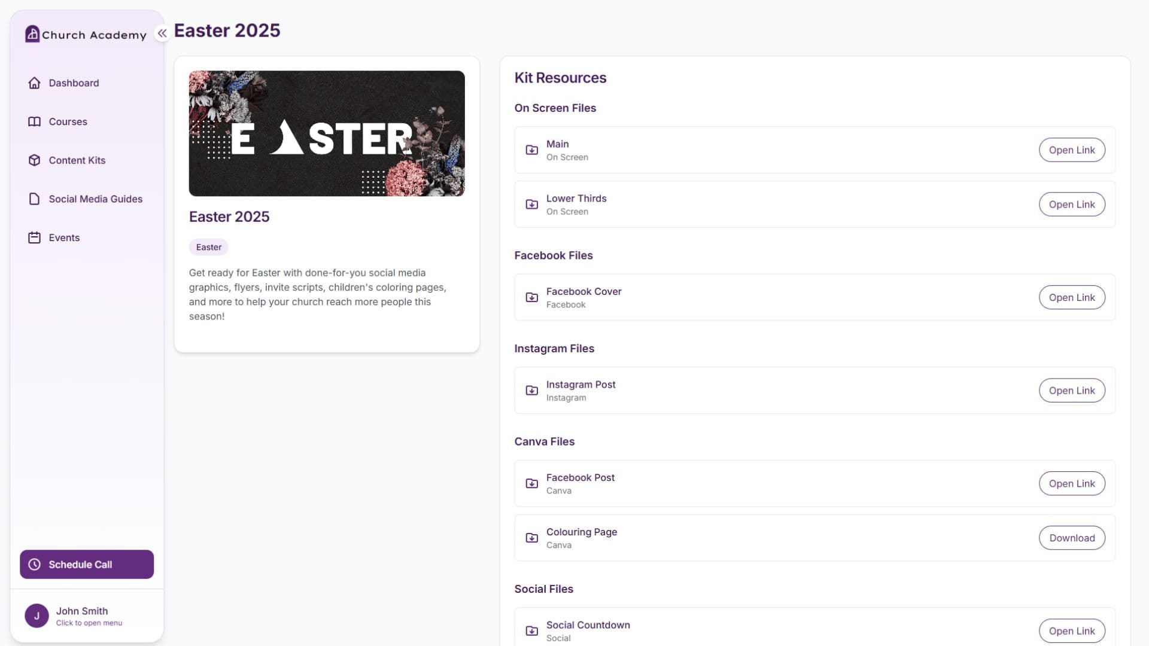Open the Dashboard page
The image size is (1149, 646).
87,83
